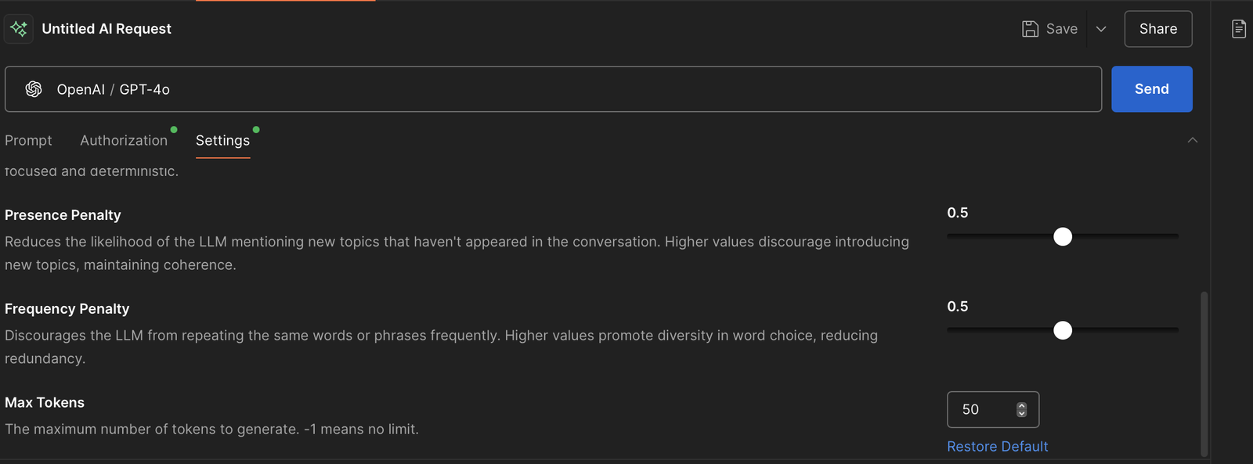Open the Save options dropdown arrow
The height and width of the screenshot is (464, 1253).
[1101, 29]
